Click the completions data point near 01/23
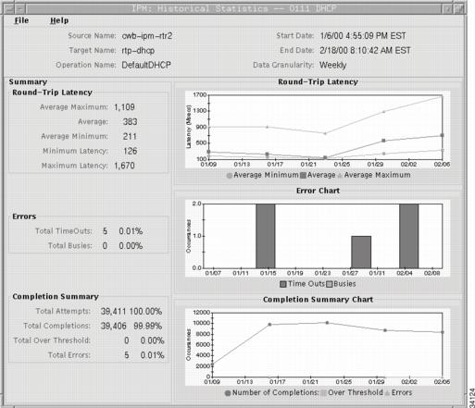 pyautogui.click(x=327, y=323)
